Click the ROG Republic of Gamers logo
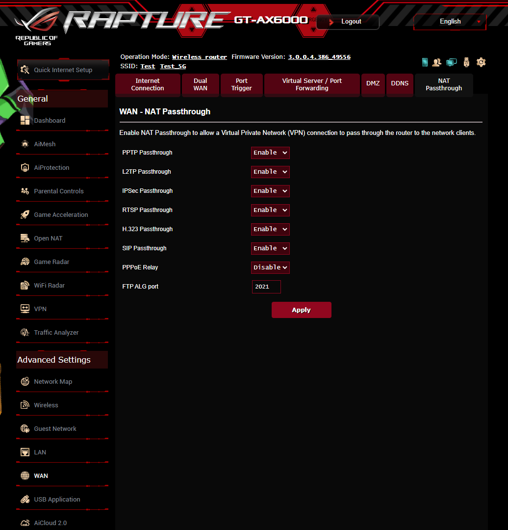This screenshot has width=508, height=530. point(37,27)
